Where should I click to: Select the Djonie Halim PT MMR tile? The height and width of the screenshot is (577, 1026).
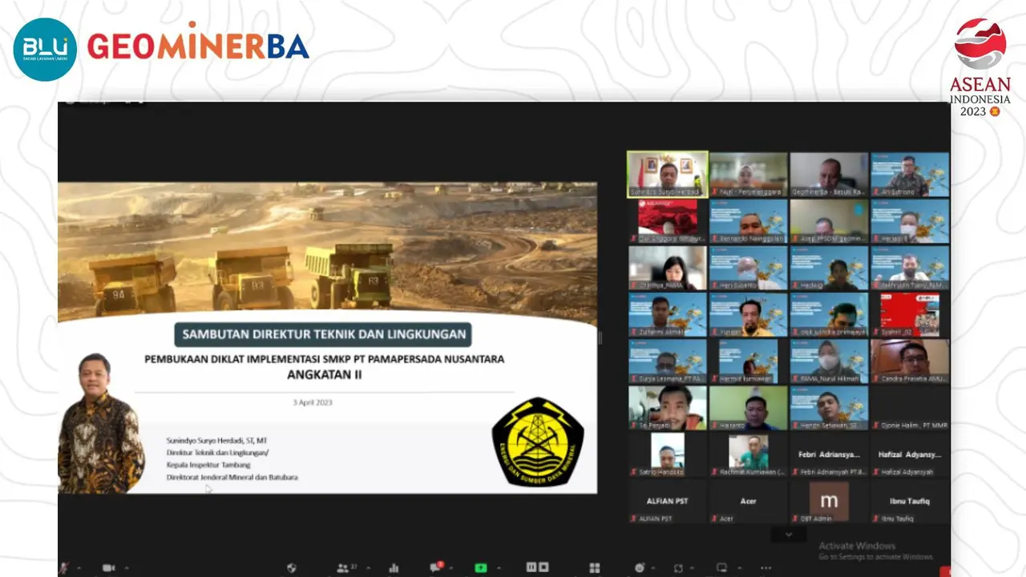(911, 407)
